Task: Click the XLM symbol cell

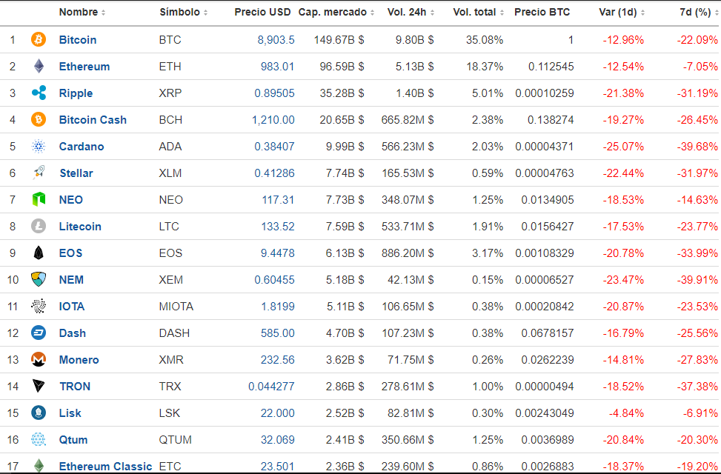Action: tap(170, 173)
